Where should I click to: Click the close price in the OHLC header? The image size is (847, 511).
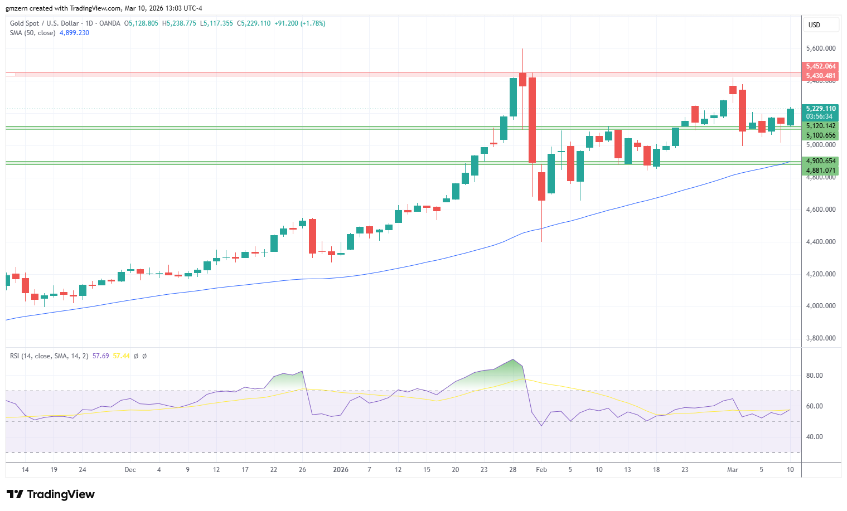coord(254,23)
